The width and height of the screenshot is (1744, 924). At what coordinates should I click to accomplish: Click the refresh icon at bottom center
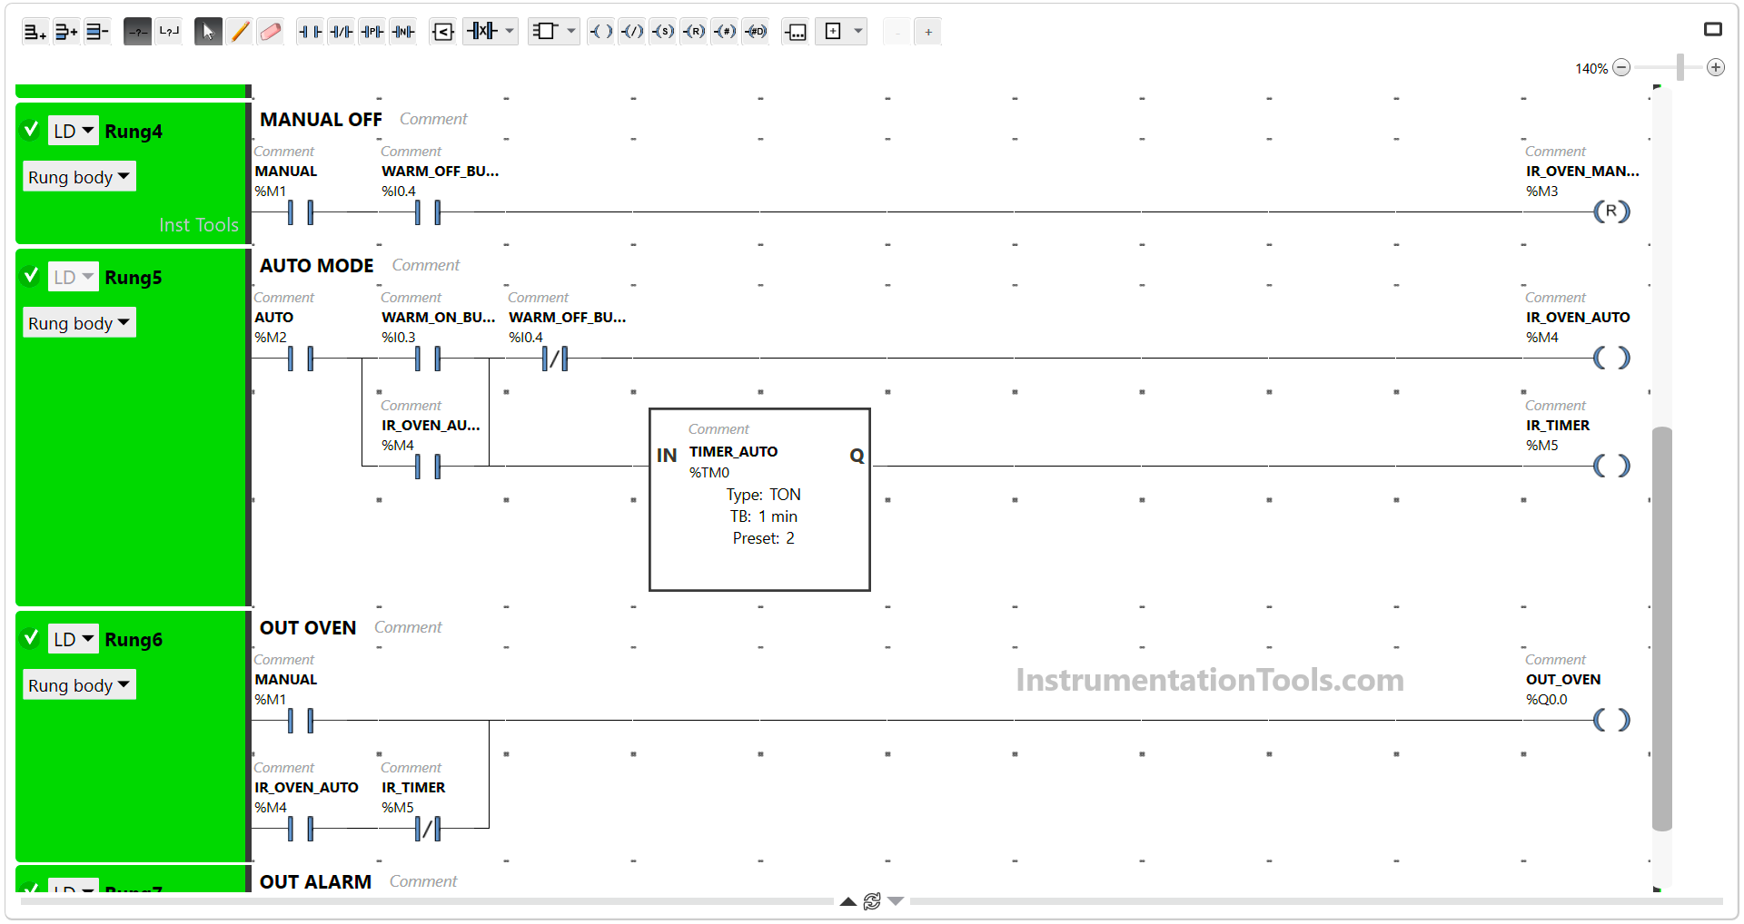tap(872, 901)
